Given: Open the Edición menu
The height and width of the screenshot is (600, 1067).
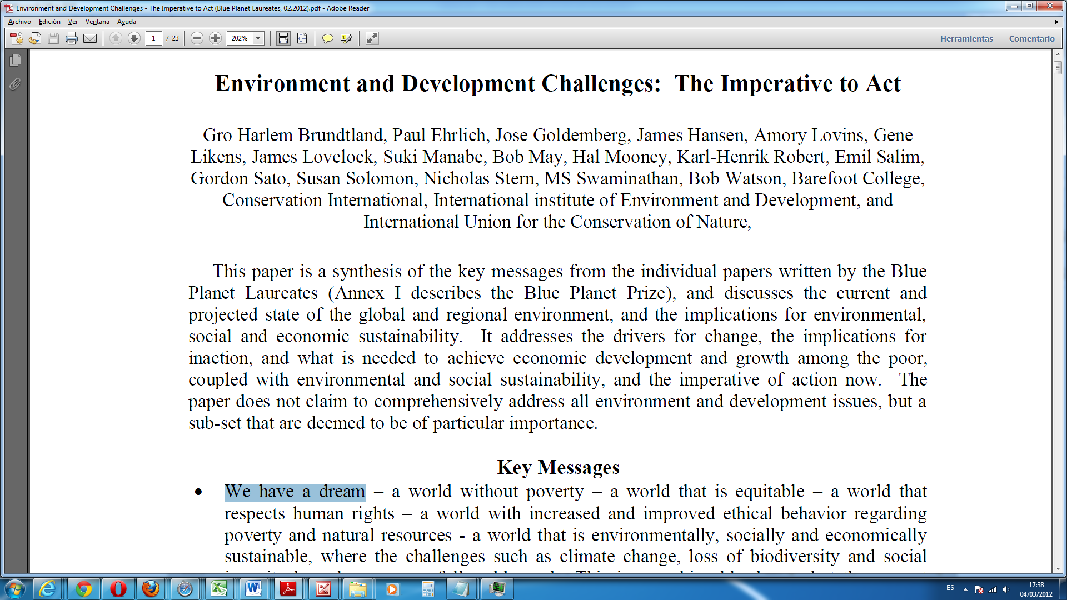Looking at the screenshot, I should coord(49,22).
